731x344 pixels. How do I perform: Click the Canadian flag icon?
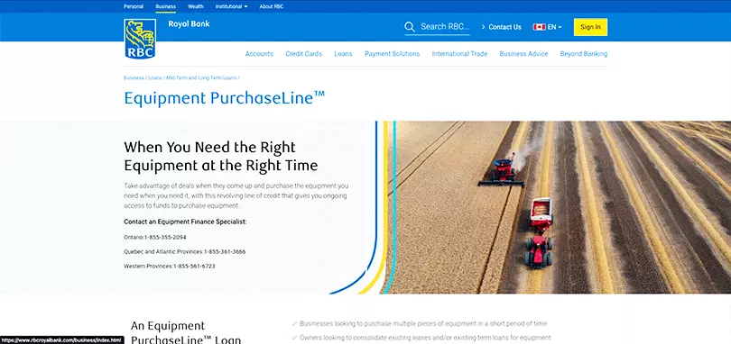tap(540, 27)
